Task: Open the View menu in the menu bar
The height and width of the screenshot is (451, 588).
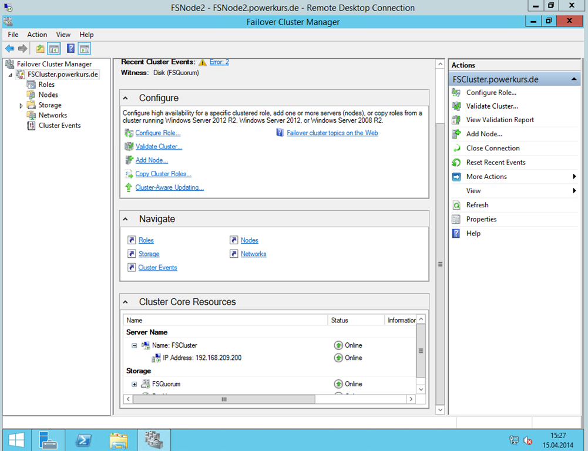Action: [63, 35]
